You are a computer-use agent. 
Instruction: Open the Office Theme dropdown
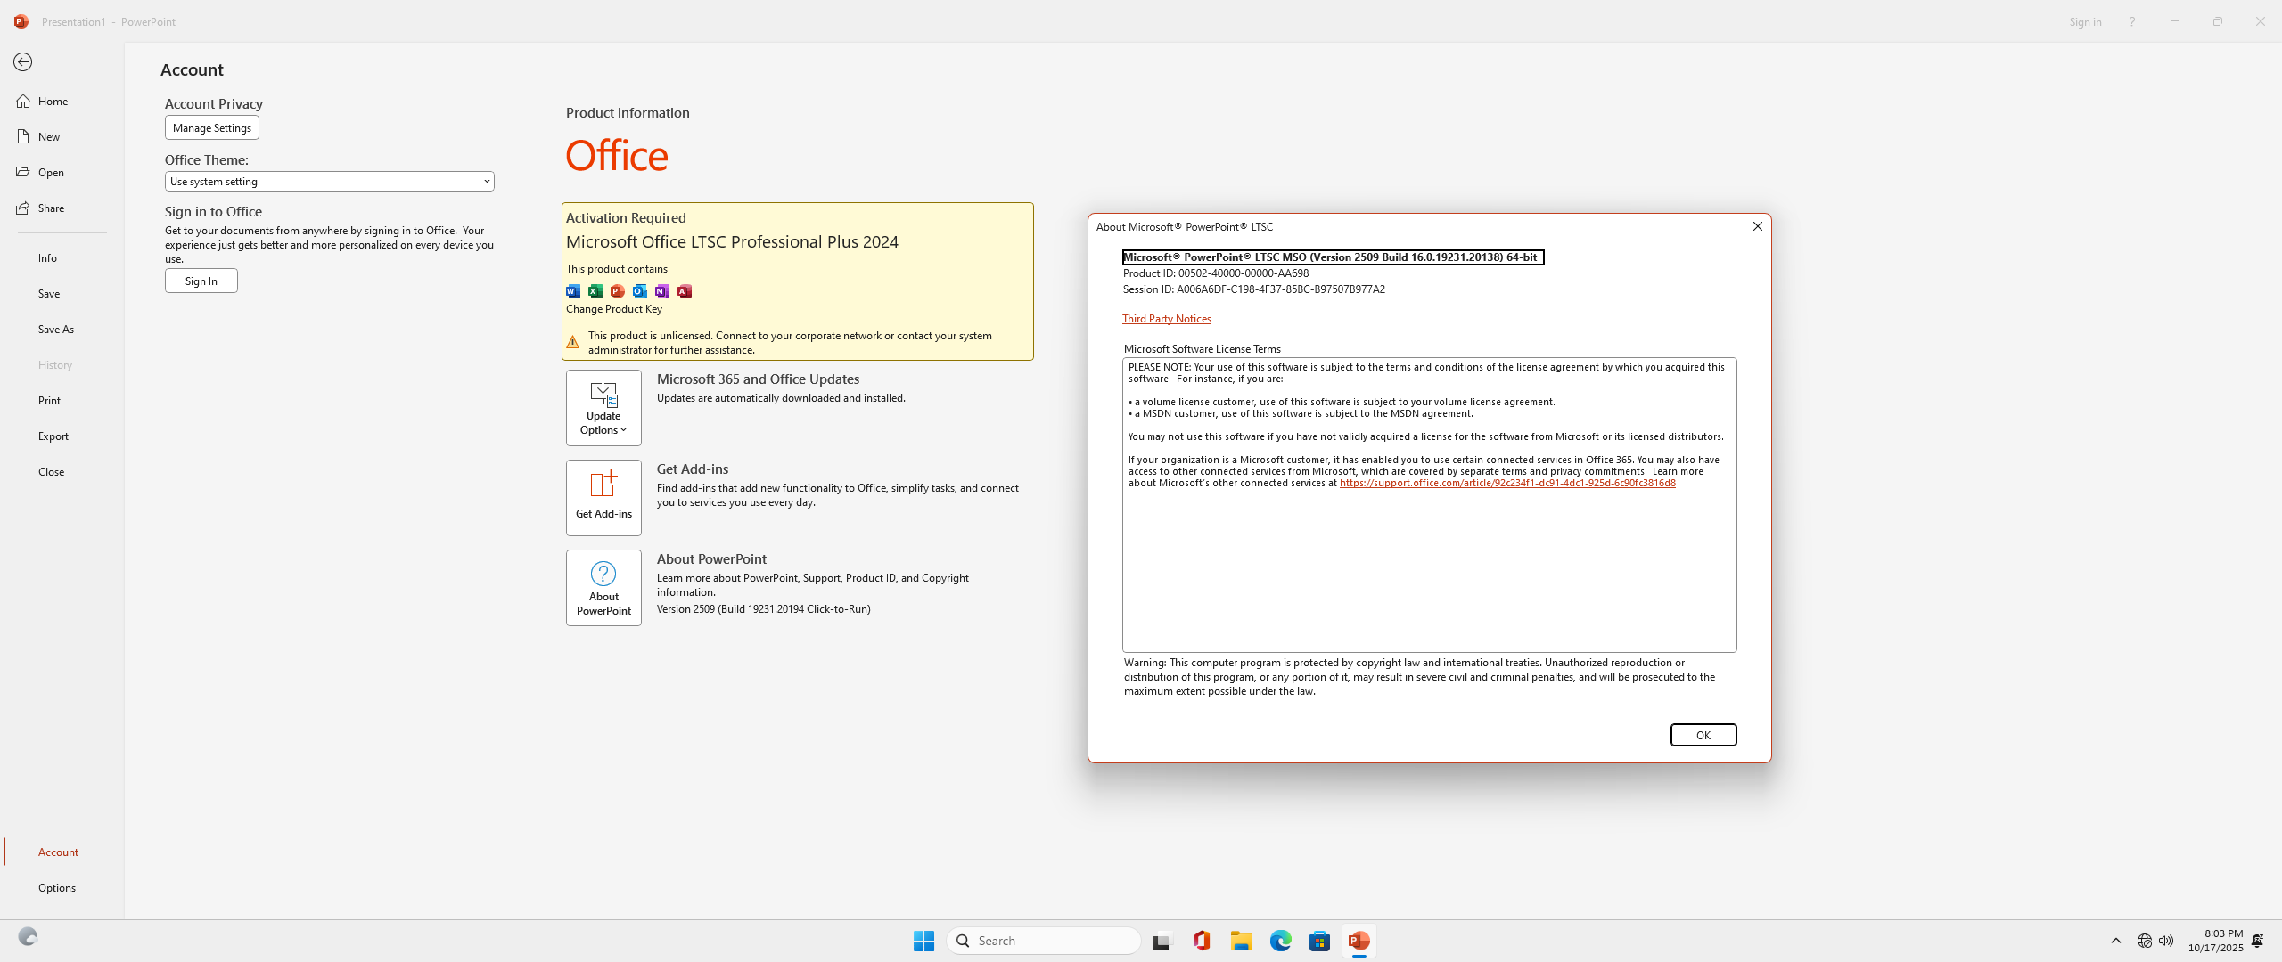[329, 181]
